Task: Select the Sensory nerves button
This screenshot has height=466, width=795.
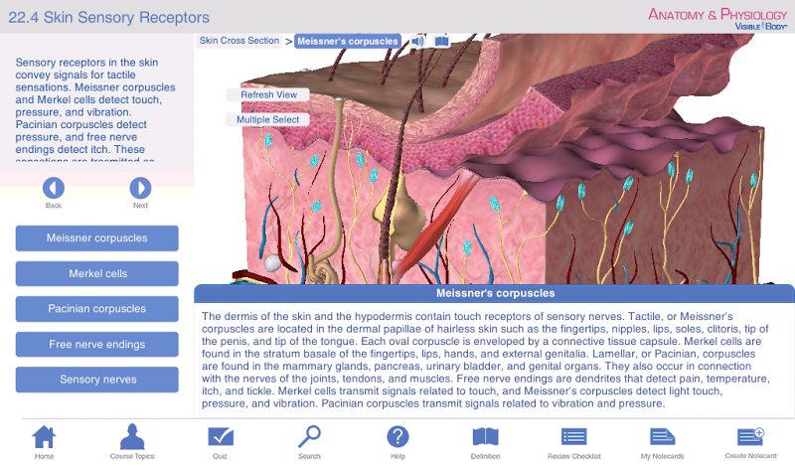Action: click(x=96, y=380)
